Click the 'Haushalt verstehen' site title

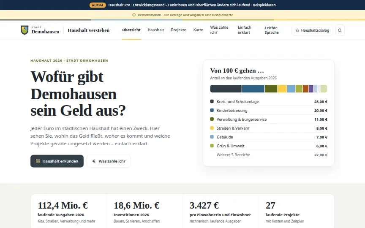coord(88,30)
